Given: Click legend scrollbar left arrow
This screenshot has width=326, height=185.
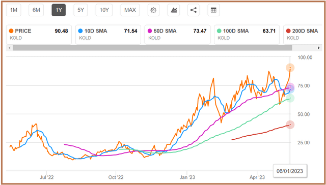Looking at the screenshot, I should click(9, 48).
